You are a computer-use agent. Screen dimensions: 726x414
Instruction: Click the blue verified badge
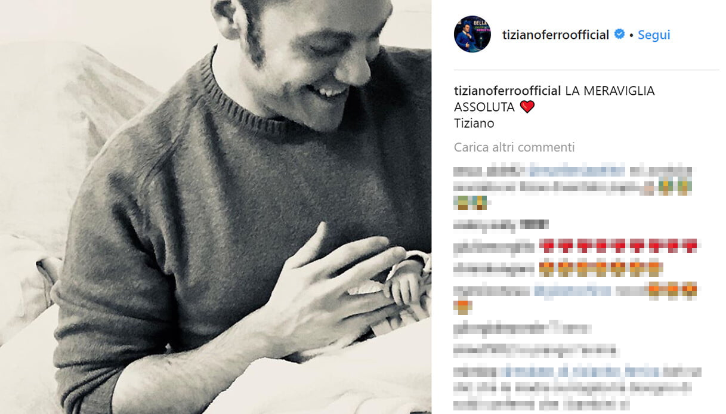[619, 35]
